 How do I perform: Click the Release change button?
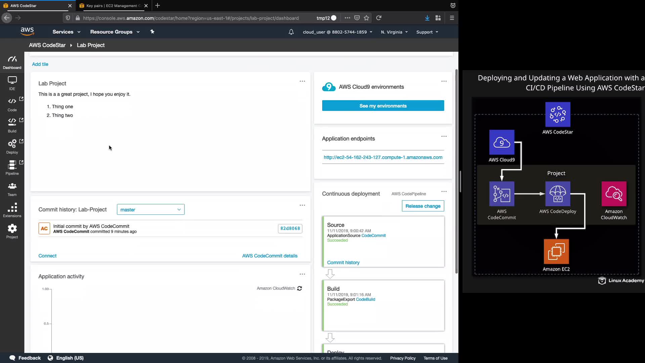pos(423,206)
